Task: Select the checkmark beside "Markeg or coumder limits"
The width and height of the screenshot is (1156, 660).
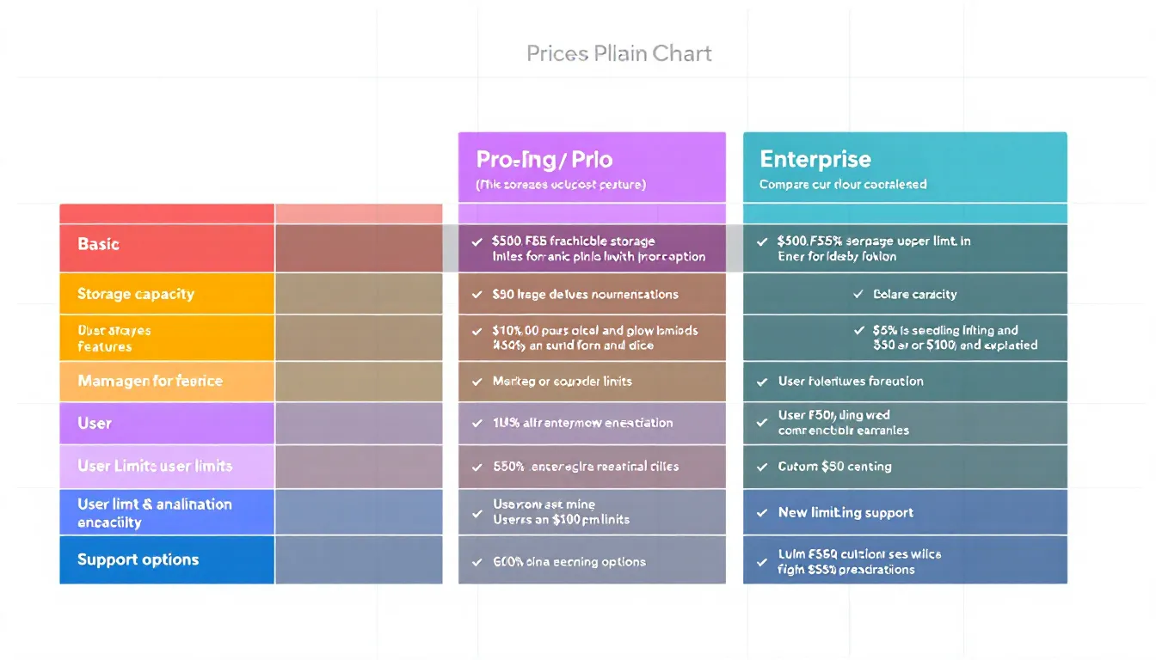Action: point(477,382)
